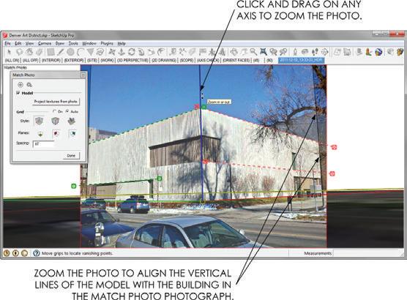
Task: Click new matched photo plus icon
Action: [20, 85]
